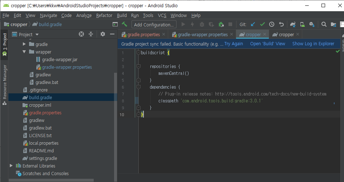Collapse the wrapper folder
This screenshot has width=344, height=182.
(x=24, y=52)
